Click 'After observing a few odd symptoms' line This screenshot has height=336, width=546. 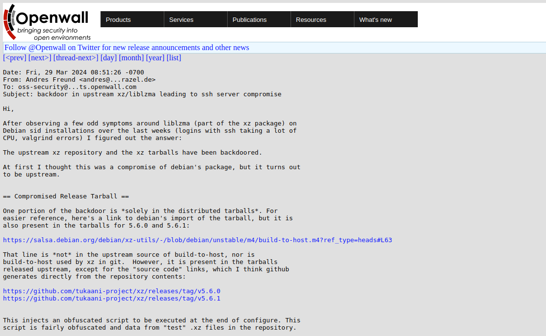150,124
